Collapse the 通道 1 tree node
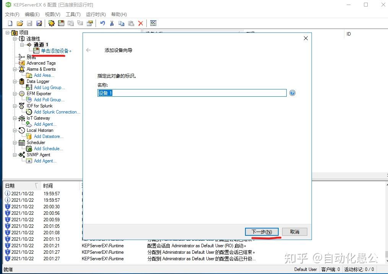The width and height of the screenshot is (388, 274). tap(22, 45)
